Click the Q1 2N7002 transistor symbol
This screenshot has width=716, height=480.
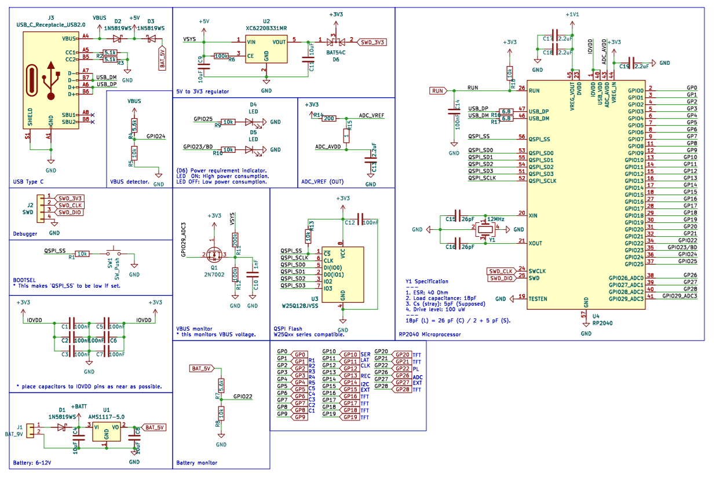215,254
